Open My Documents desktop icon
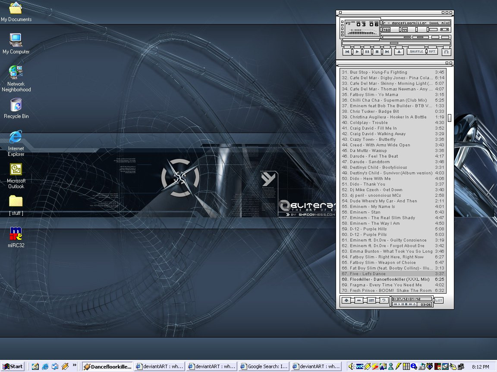497x372 pixels. [x=16, y=12]
